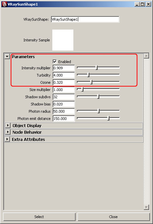Close the window with title bar X
The image size is (153, 224).
pos(148,4)
